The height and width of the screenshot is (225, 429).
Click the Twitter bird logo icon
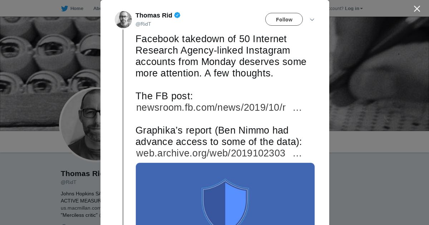(64, 9)
